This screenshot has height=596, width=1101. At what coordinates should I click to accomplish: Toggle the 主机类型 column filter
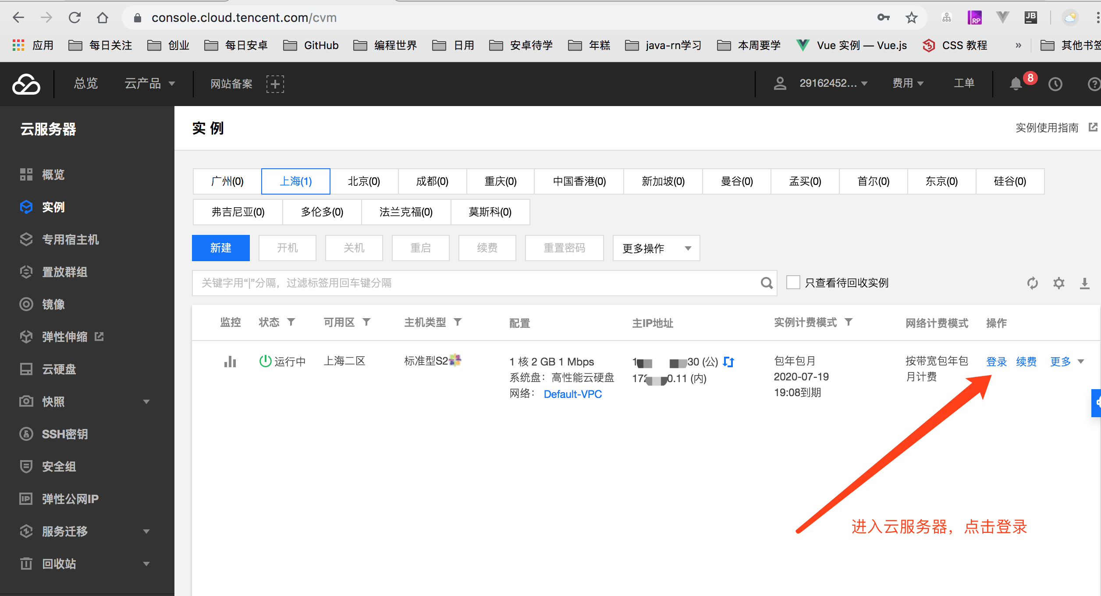458,323
